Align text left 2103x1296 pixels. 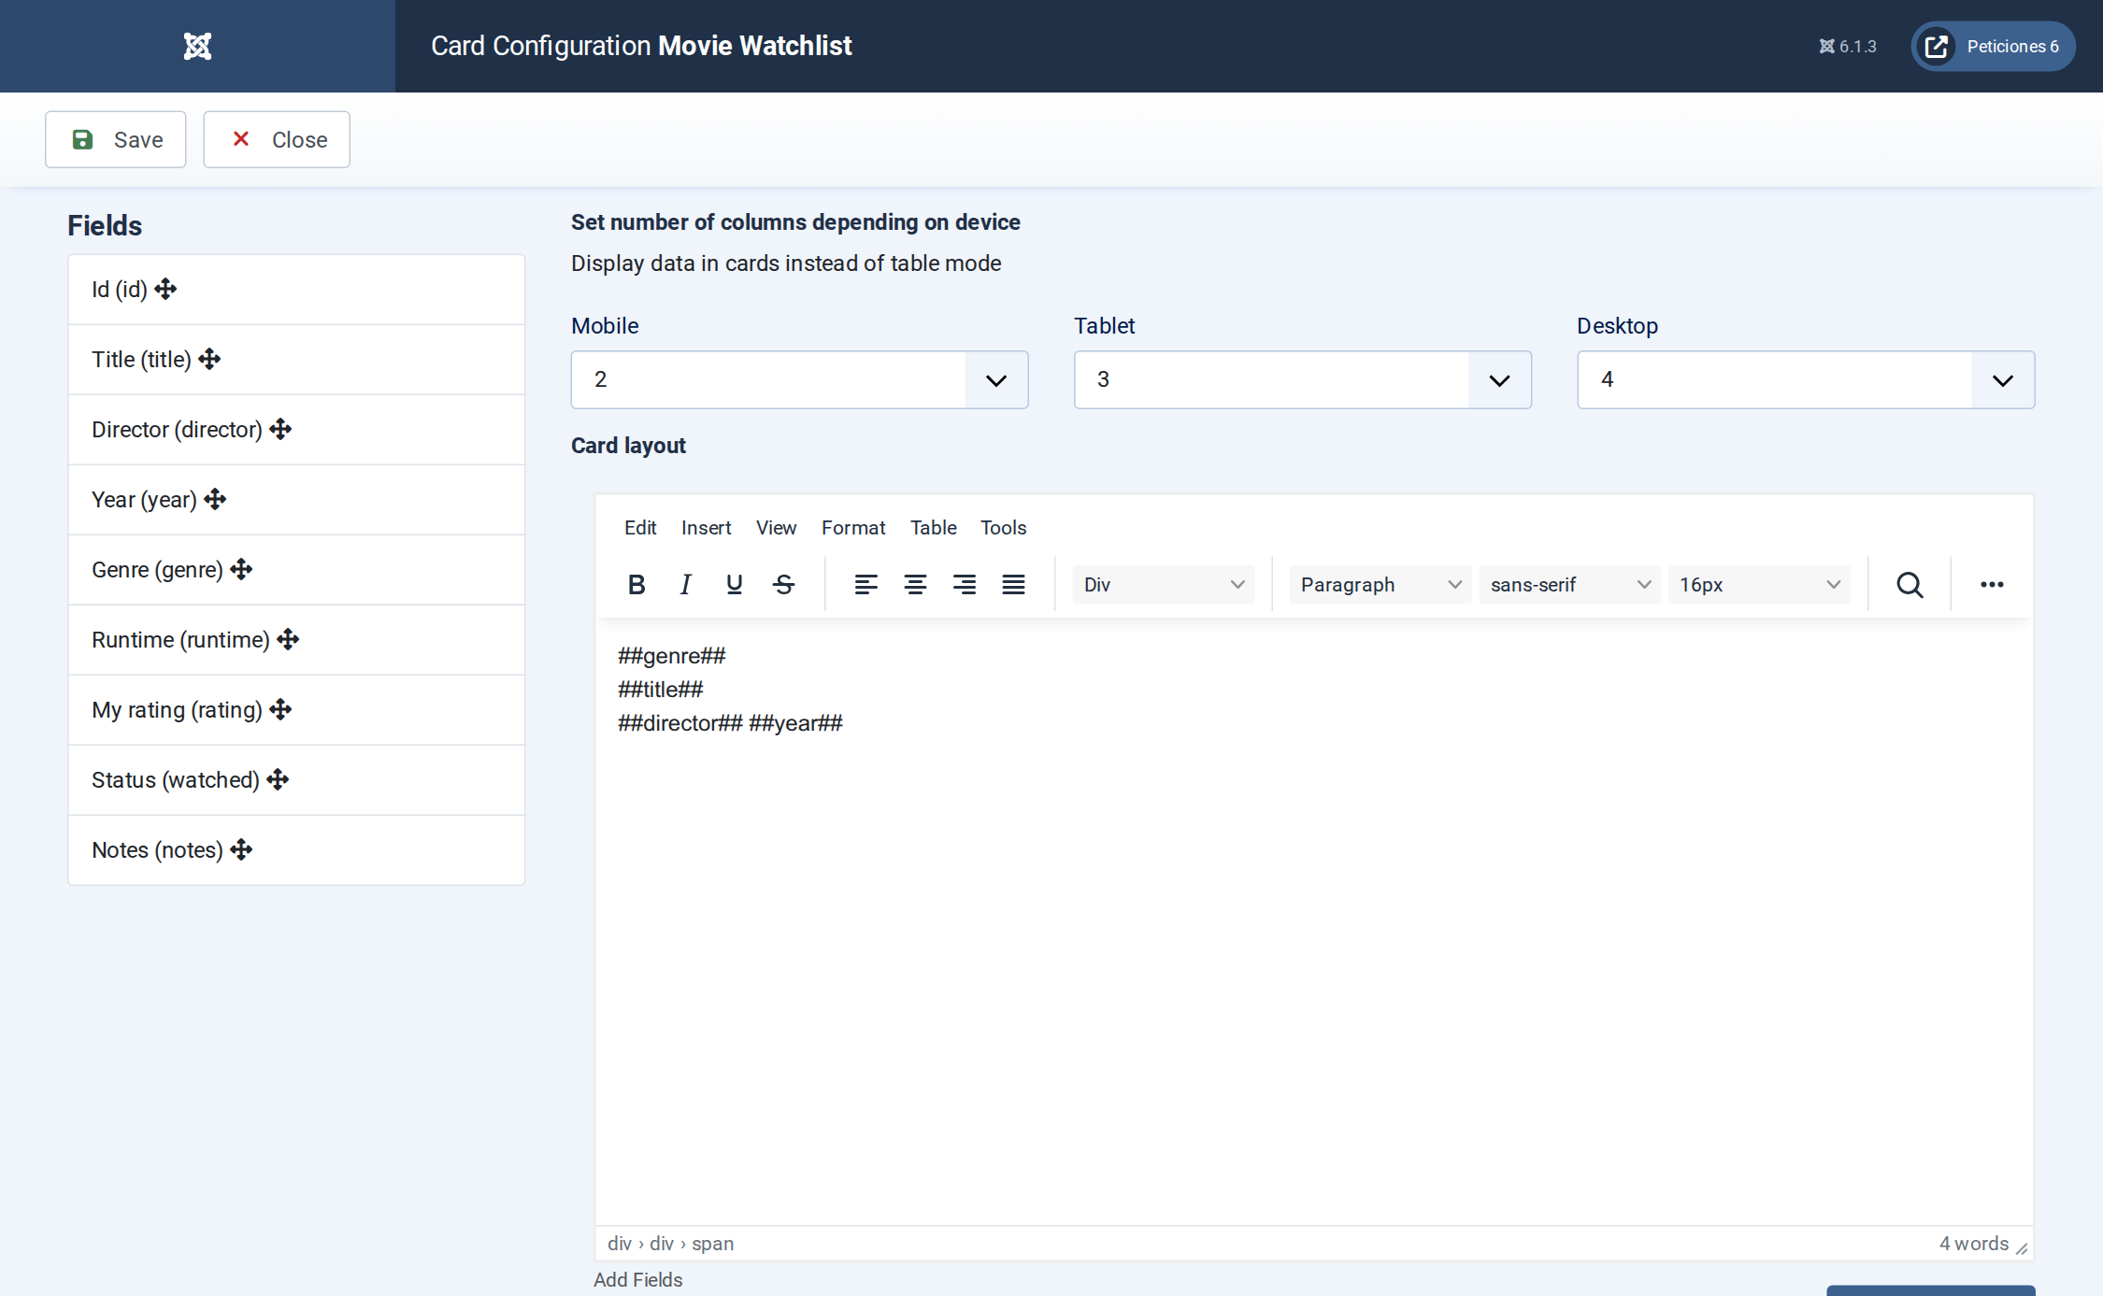pyautogui.click(x=866, y=585)
